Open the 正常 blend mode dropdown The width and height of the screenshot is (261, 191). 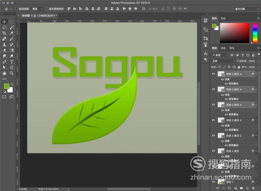point(223,61)
